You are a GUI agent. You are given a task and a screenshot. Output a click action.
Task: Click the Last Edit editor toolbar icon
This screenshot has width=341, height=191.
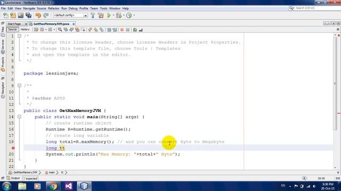click(x=36, y=30)
